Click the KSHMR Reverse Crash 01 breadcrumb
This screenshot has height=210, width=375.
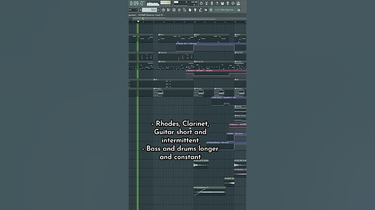point(151,15)
